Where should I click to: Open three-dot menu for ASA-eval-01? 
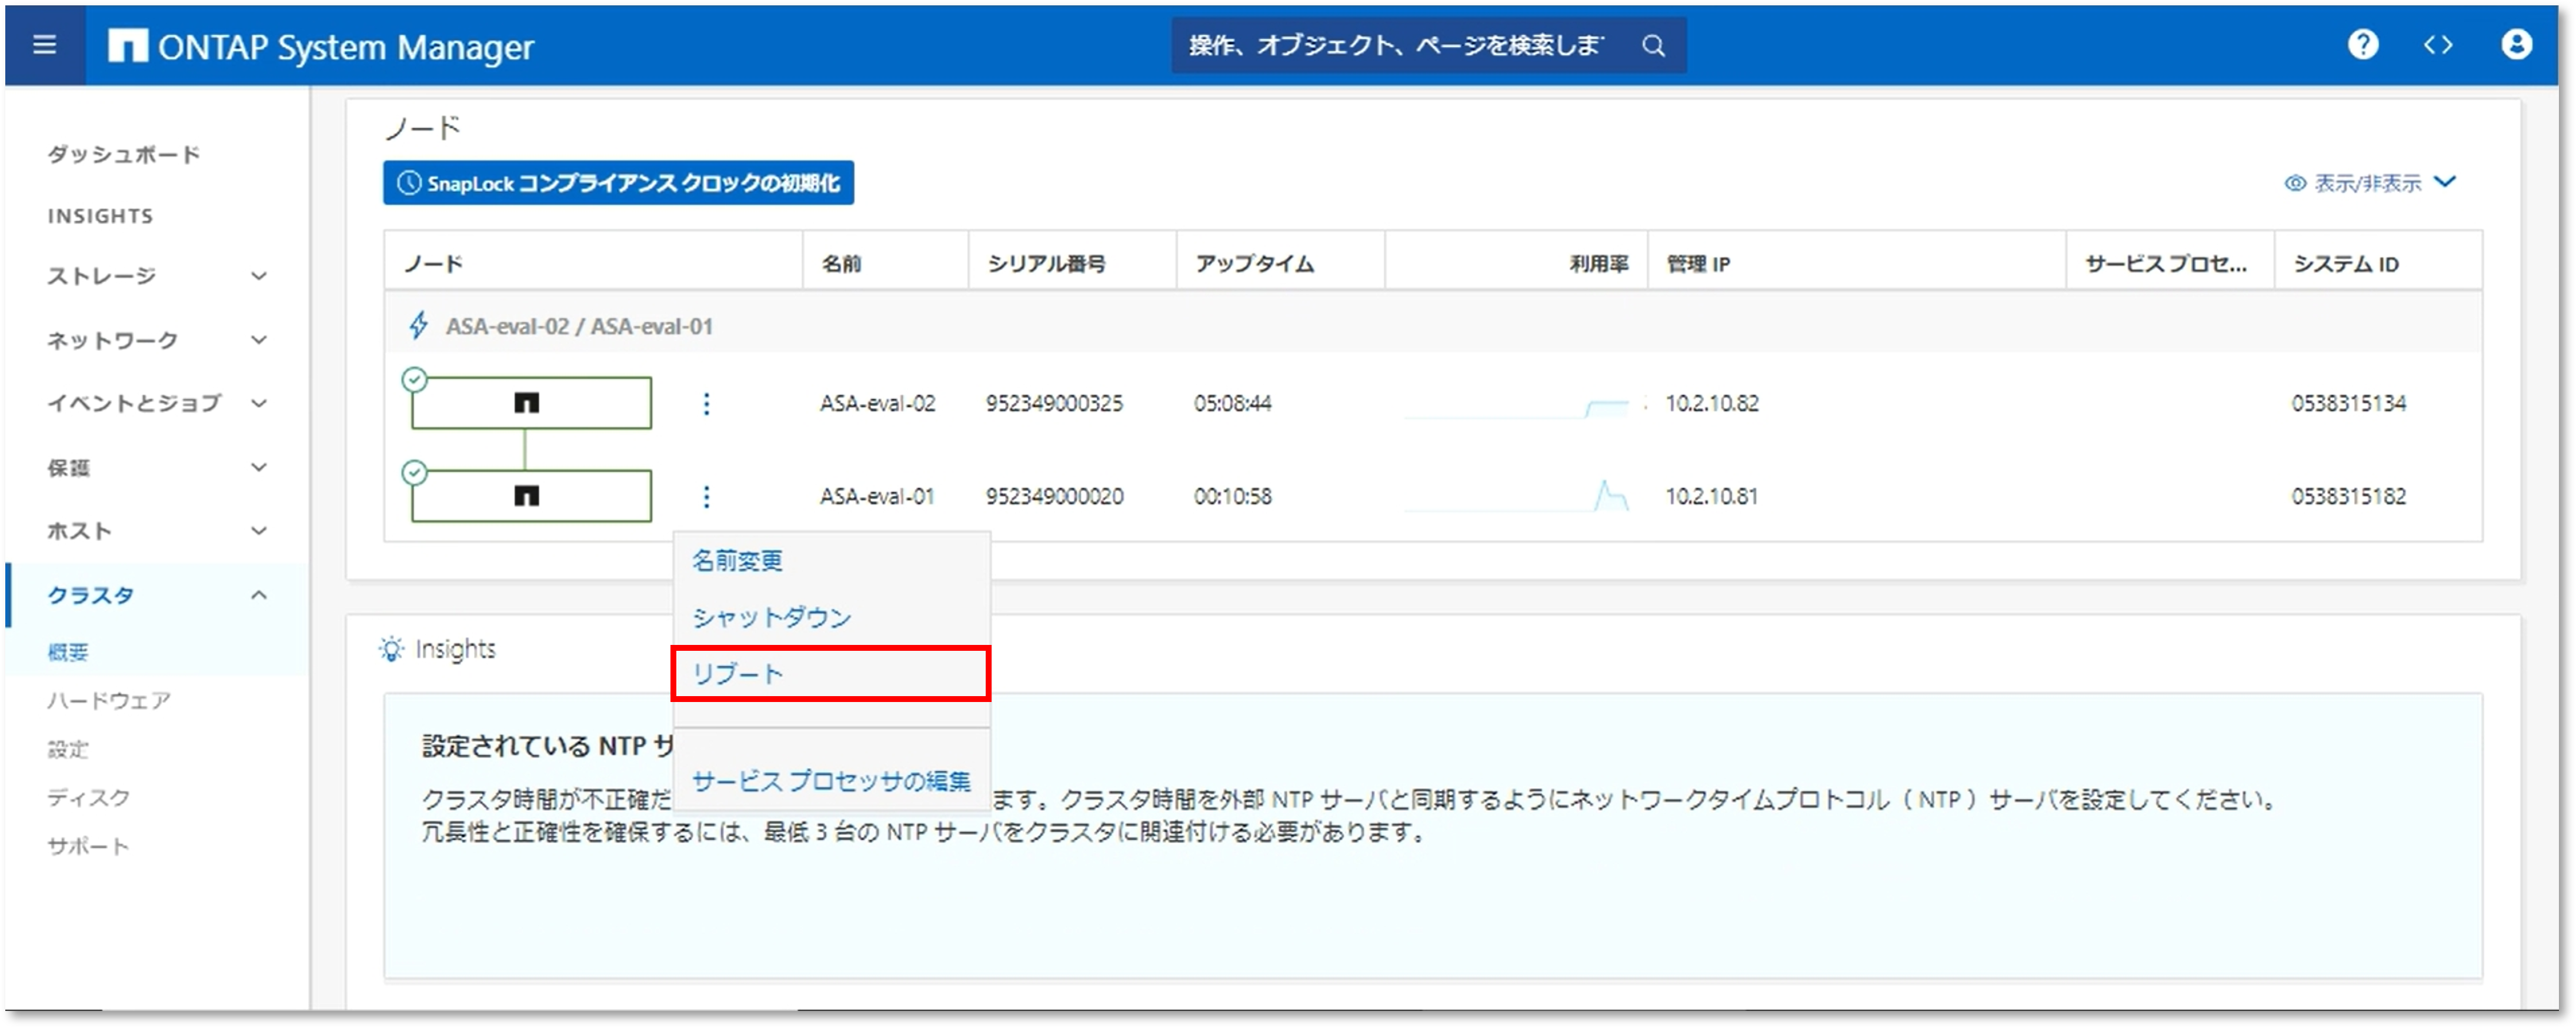706,497
